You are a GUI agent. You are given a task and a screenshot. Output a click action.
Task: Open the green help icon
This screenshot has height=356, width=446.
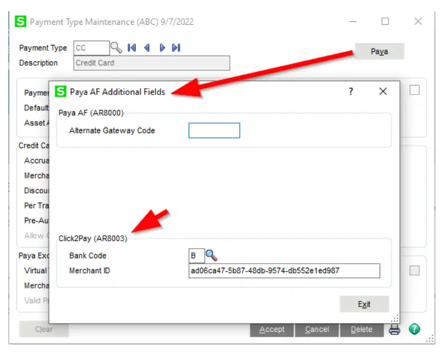pyautogui.click(x=414, y=329)
